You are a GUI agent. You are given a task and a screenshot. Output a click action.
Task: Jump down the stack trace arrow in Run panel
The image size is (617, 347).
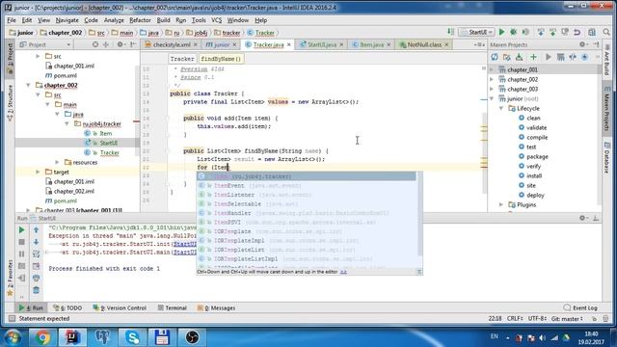point(36,242)
